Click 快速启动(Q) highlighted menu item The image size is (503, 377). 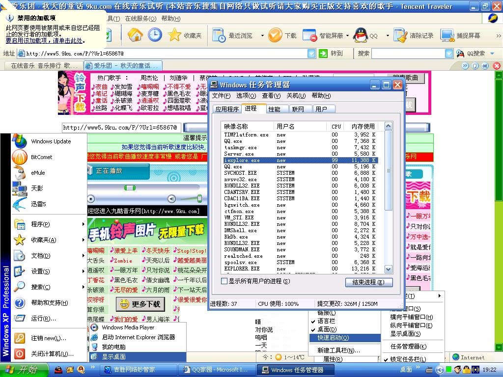pyautogui.click(x=345, y=338)
